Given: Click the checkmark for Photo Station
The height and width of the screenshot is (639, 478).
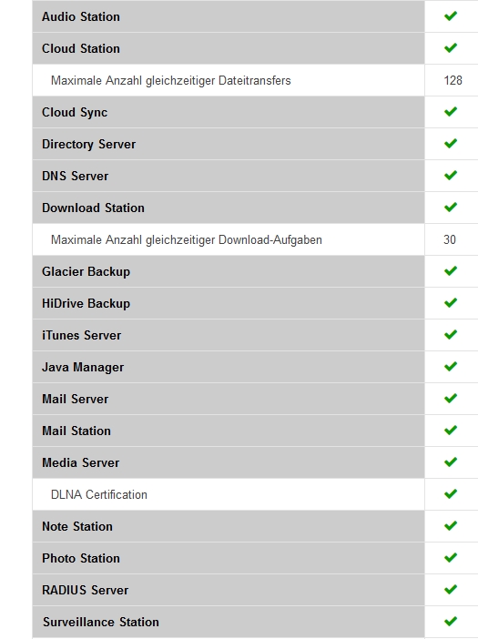Looking at the screenshot, I should click(x=451, y=557).
